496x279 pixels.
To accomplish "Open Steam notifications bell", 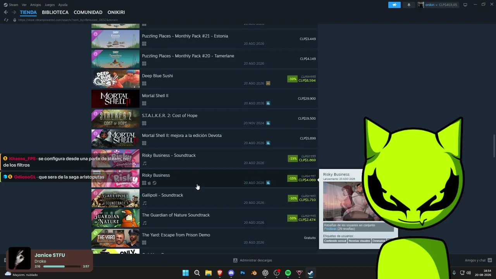I will [409, 5].
